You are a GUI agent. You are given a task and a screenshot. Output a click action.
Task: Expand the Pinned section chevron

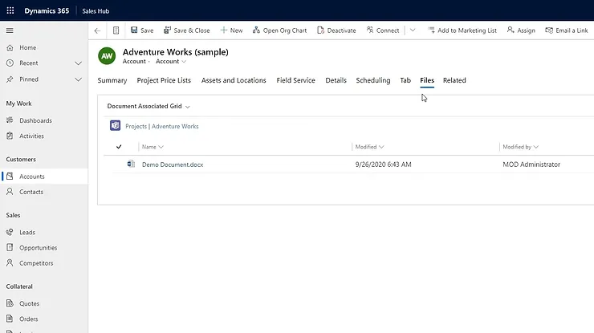tap(78, 79)
